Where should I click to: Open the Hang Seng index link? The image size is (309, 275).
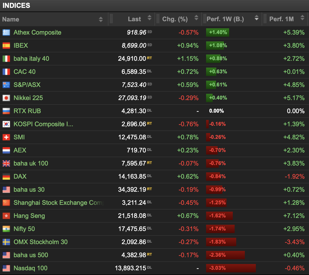coord(29,216)
